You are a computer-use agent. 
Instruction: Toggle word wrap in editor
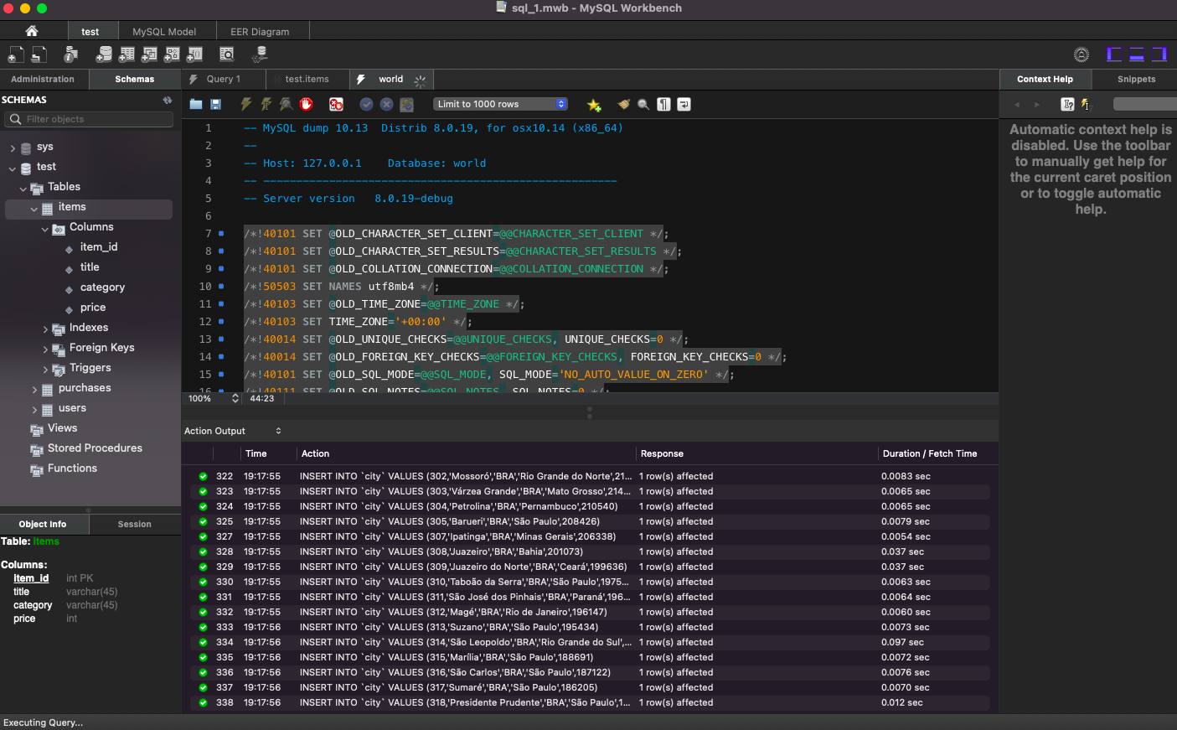(x=684, y=104)
